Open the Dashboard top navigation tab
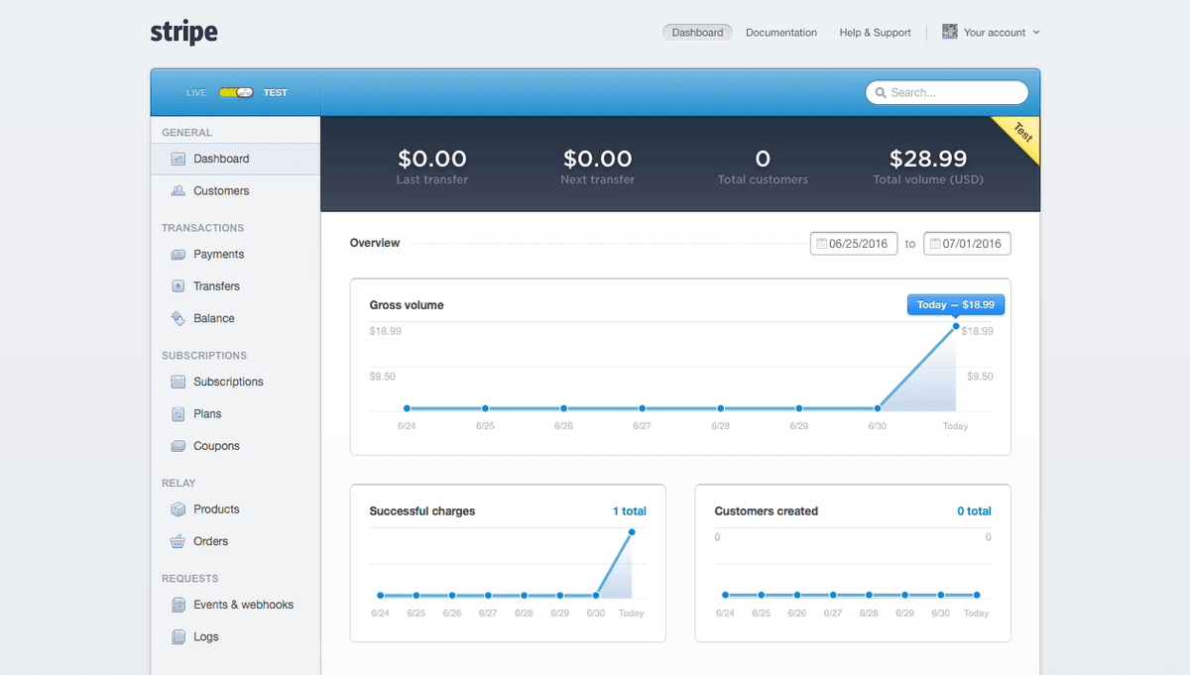Viewport: 1190px width, 675px height. coord(697,33)
